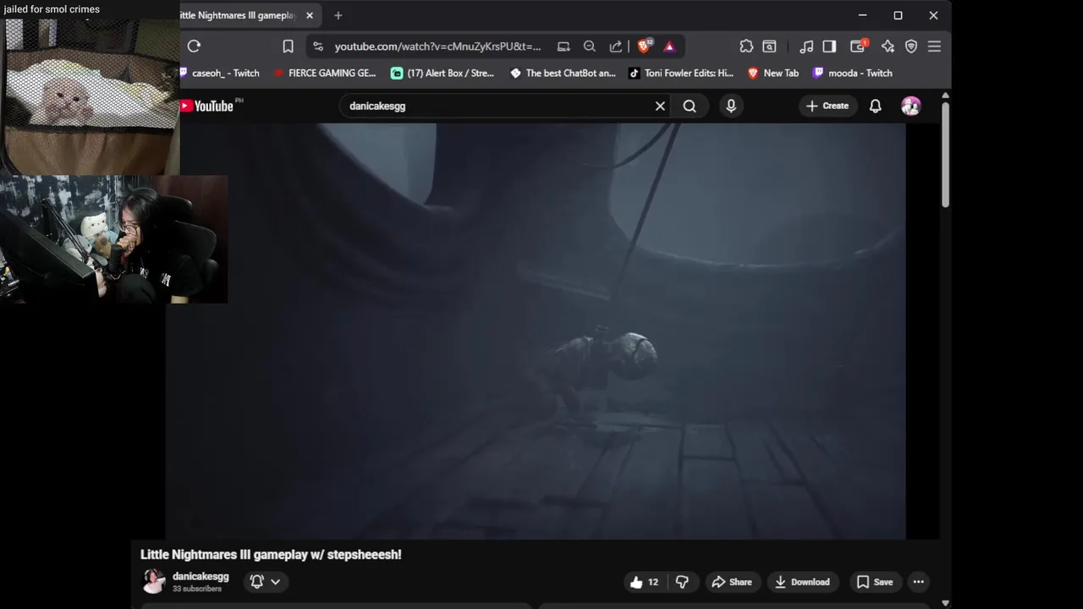Image resolution: width=1083 pixels, height=609 pixels.
Task: Open the browser hamburger menu
Action: pyautogui.click(x=934, y=47)
